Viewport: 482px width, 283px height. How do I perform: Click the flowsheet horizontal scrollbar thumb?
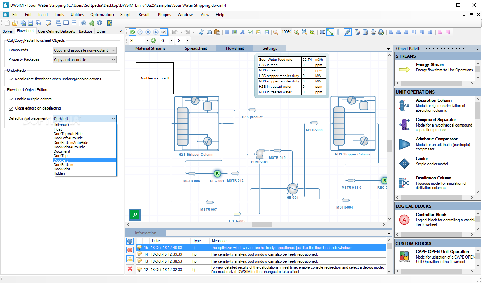coord(262,225)
